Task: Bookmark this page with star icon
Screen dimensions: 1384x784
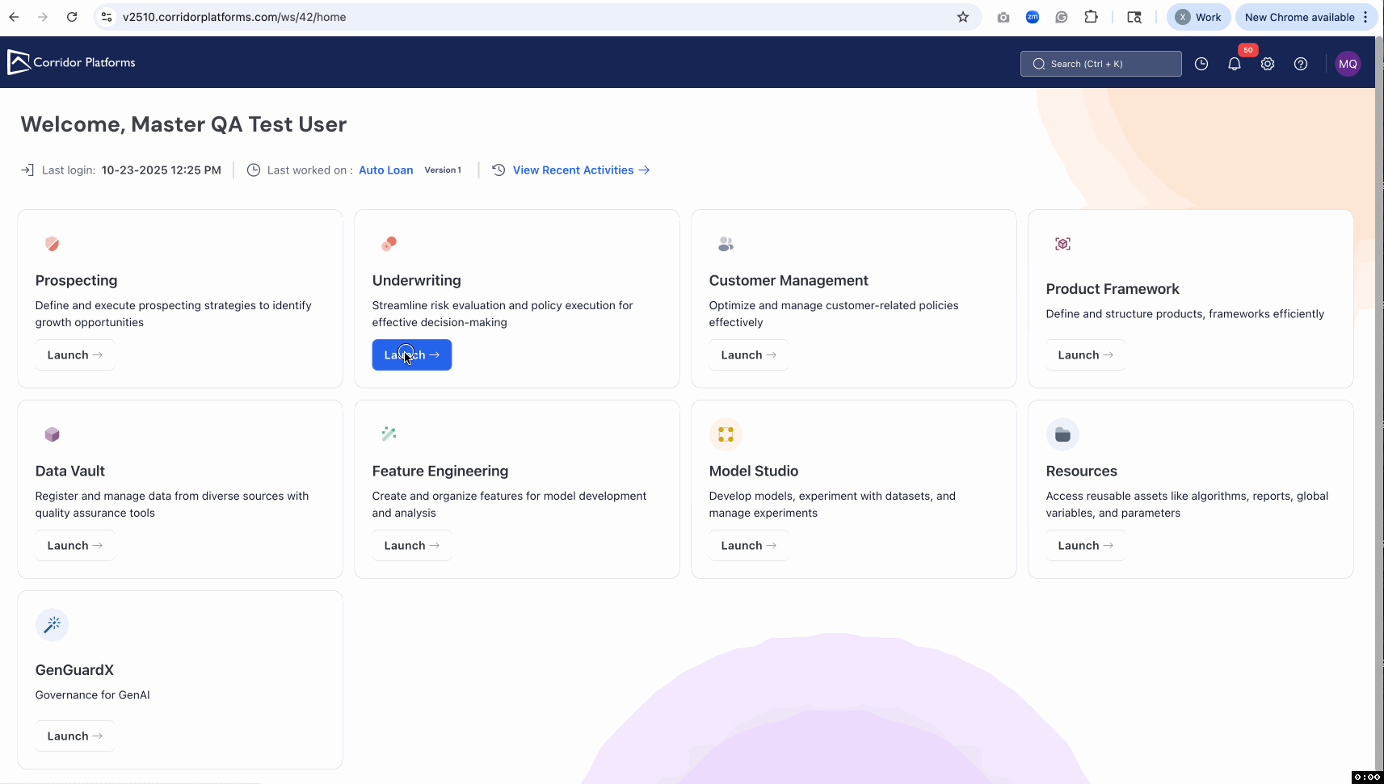Action: point(963,17)
